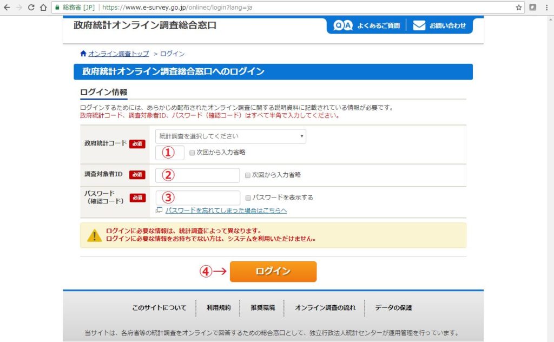Check 次回から入力省略 for 調査対象者ID
Screen dimensions: 554x342
coord(248,175)
